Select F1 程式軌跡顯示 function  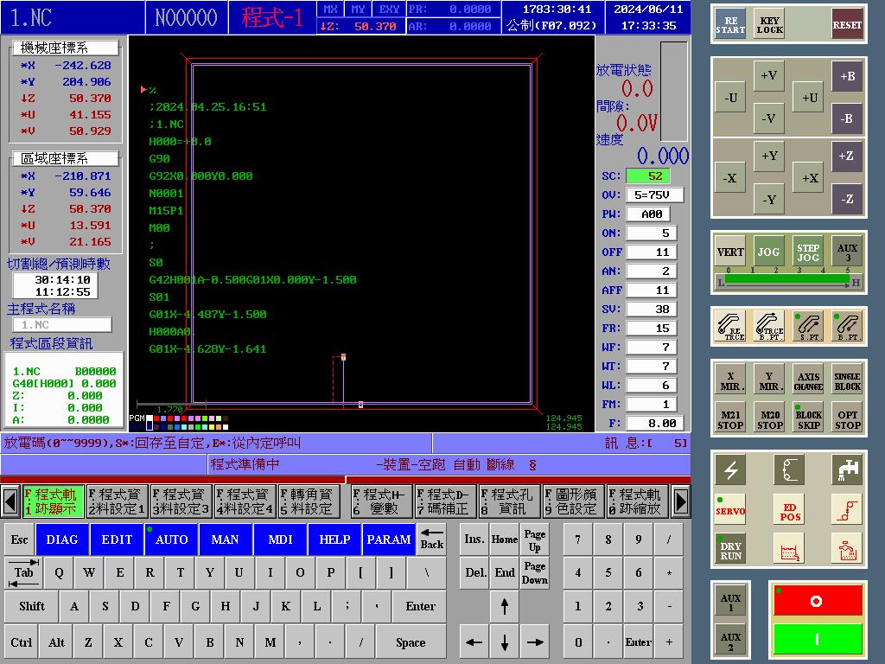pyautogui.click(x=53, y=501)
